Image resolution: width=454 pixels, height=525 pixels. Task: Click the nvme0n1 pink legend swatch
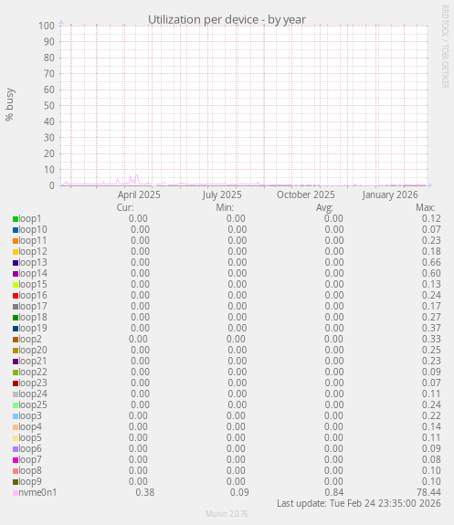click(16, 493)
